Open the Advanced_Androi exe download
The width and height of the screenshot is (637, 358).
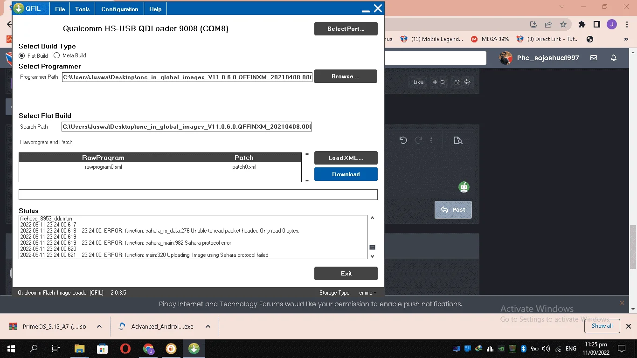click(157, 327)
